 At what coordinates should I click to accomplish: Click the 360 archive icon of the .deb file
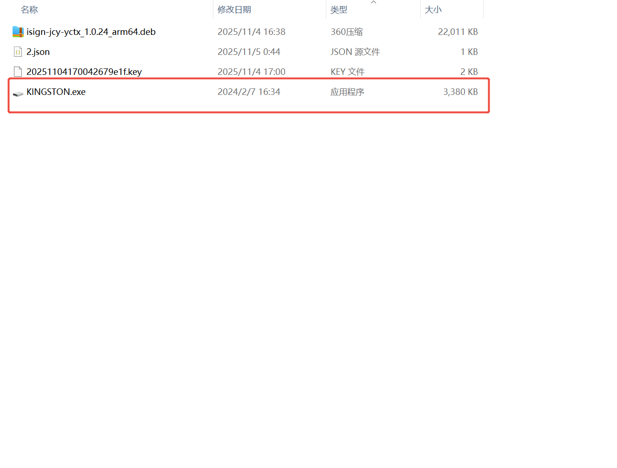pyautogui.click(x=18, y=32)
